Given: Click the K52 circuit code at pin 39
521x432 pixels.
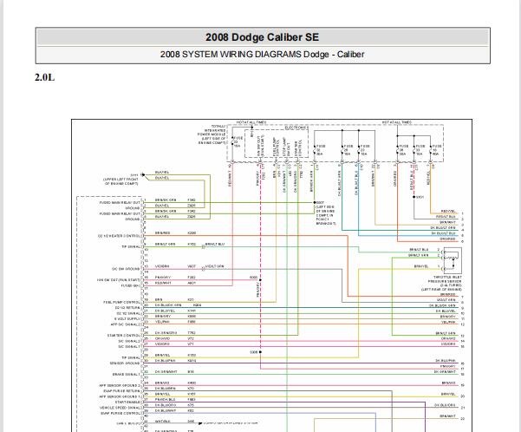Looking at the screenshot, I should (191, 410).
